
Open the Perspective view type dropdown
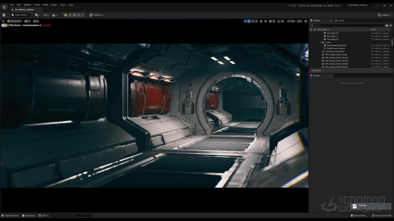click(x=15, y=21)
